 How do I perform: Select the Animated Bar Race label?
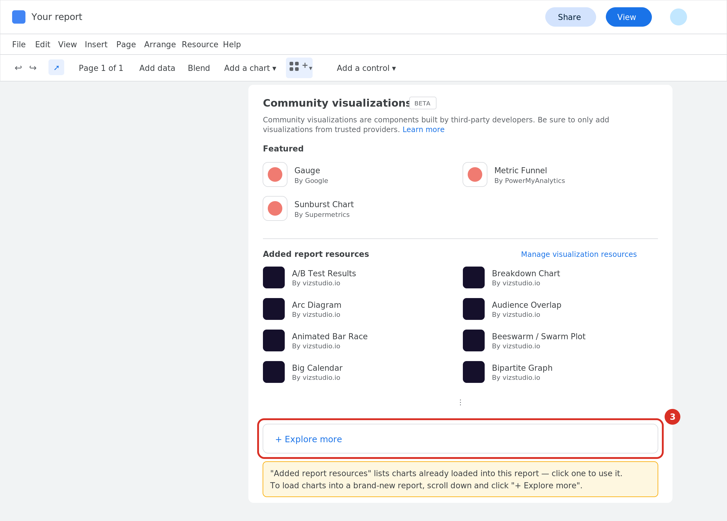point(330,336)
